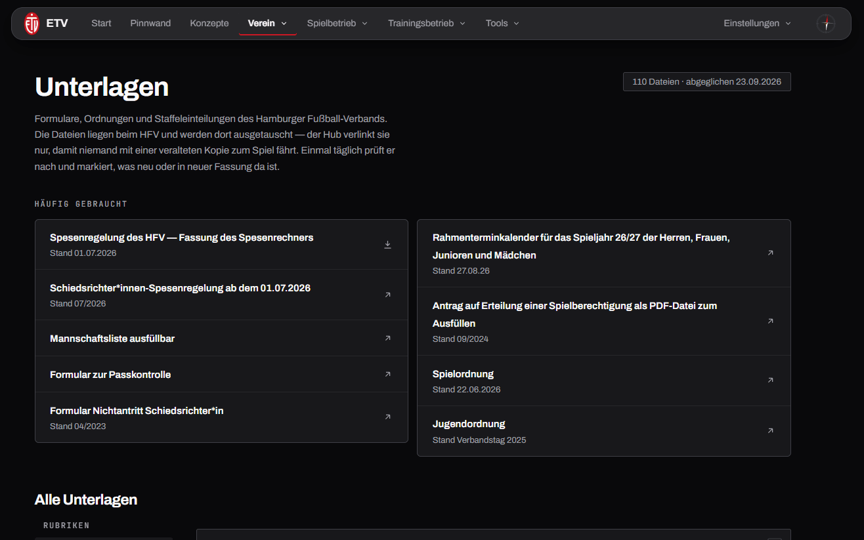864x540 pixels.
Task: Click the arrow icon beside Spielordnung
Action: (x=770, y=381)
